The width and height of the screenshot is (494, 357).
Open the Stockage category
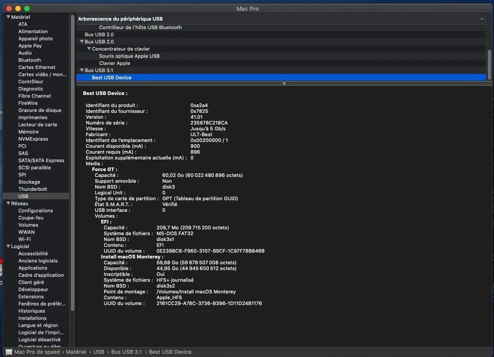click(29, 182)
